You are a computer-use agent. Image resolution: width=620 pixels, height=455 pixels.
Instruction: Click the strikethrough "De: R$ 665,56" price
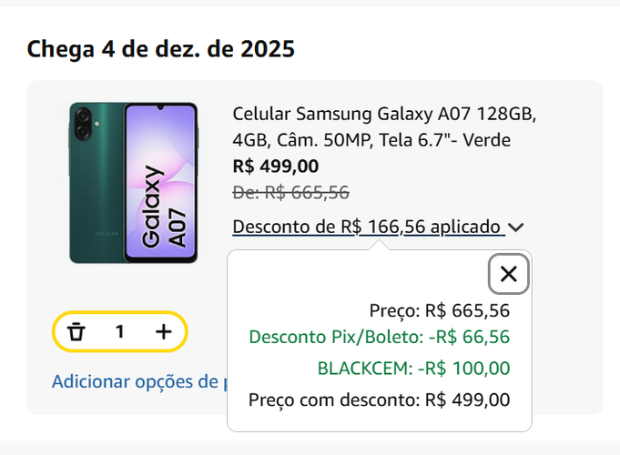click(291, 192)
